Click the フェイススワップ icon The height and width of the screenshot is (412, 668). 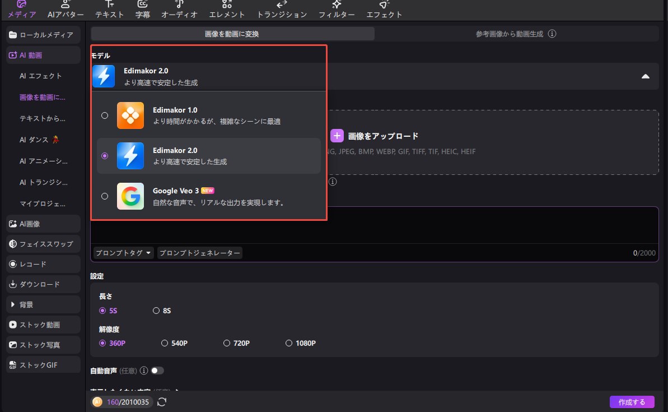pyautogui.click(x=13, y=244)
